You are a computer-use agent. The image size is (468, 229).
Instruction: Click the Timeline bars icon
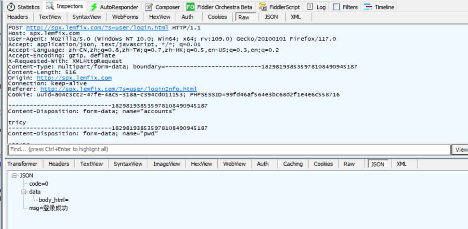(368, 7)
